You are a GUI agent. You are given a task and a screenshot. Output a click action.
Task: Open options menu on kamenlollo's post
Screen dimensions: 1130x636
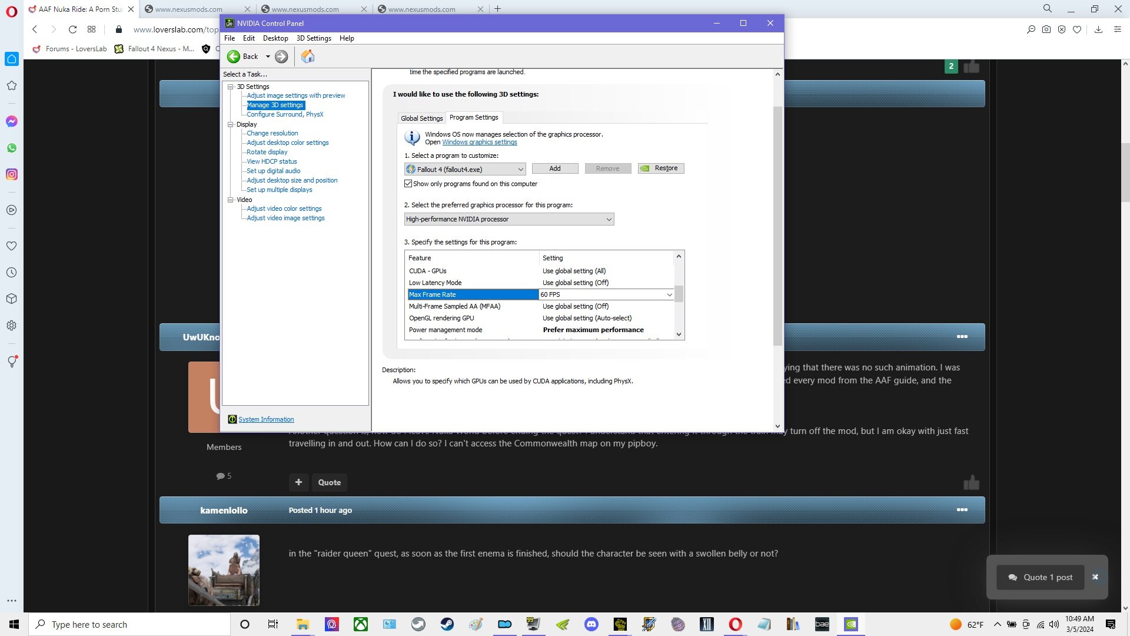[x=962, y=510]
